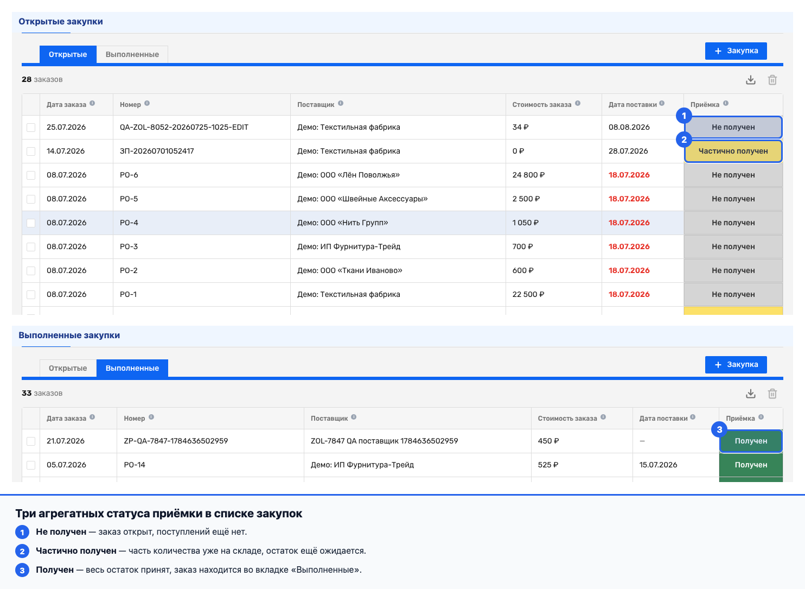Click info icon next to upper Приёмка header
The image size is (805, 589).
click(x=726, y=103)
